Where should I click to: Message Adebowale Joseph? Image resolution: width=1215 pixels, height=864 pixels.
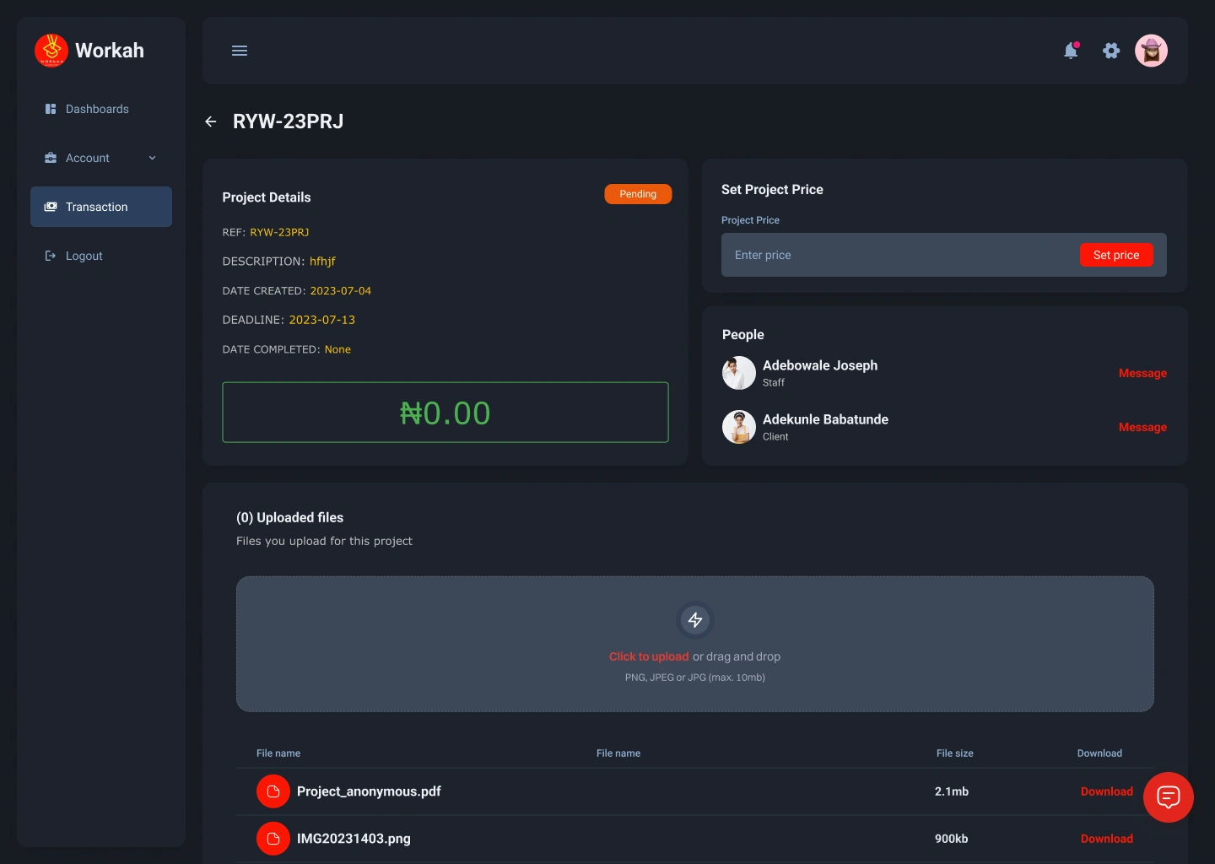click(x=1142, y=373)
